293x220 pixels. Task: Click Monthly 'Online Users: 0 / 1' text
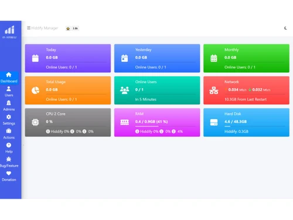click(240, 67)
